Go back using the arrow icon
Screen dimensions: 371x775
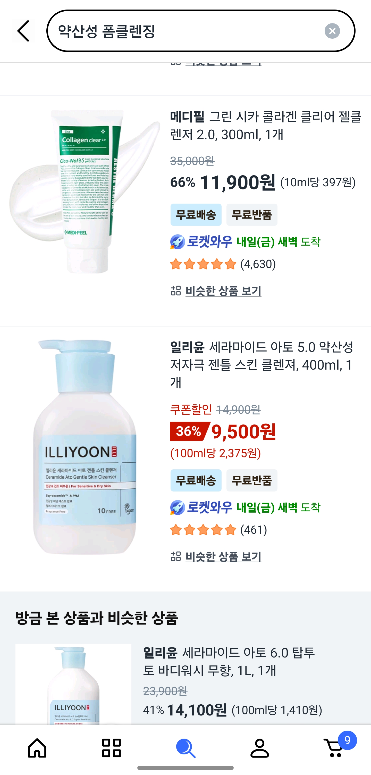23,31
